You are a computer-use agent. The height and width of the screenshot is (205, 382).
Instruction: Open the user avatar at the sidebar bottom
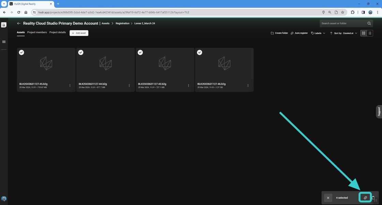[x=4, y=199]
